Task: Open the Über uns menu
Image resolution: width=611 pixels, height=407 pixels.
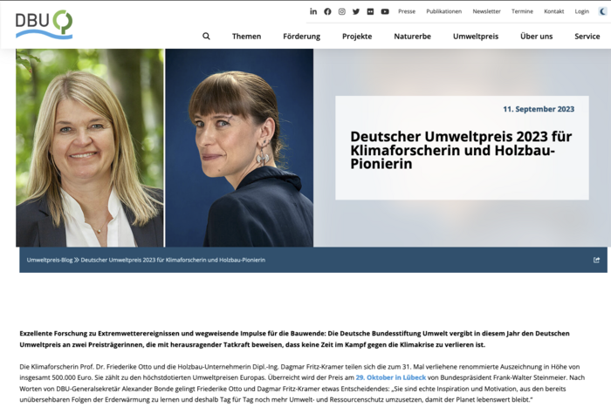Action: (x=536, y=37)
